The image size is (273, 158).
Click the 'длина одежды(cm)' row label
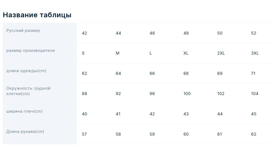(x=26, y=71)
